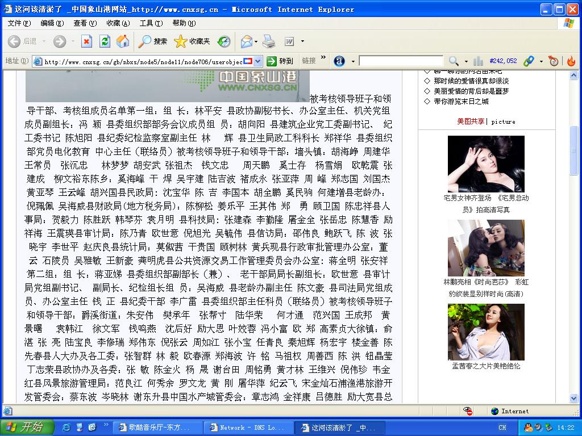Open link 带你游览末日之城
Viewport: 582px width, 436px height.
tap(461, 102)
